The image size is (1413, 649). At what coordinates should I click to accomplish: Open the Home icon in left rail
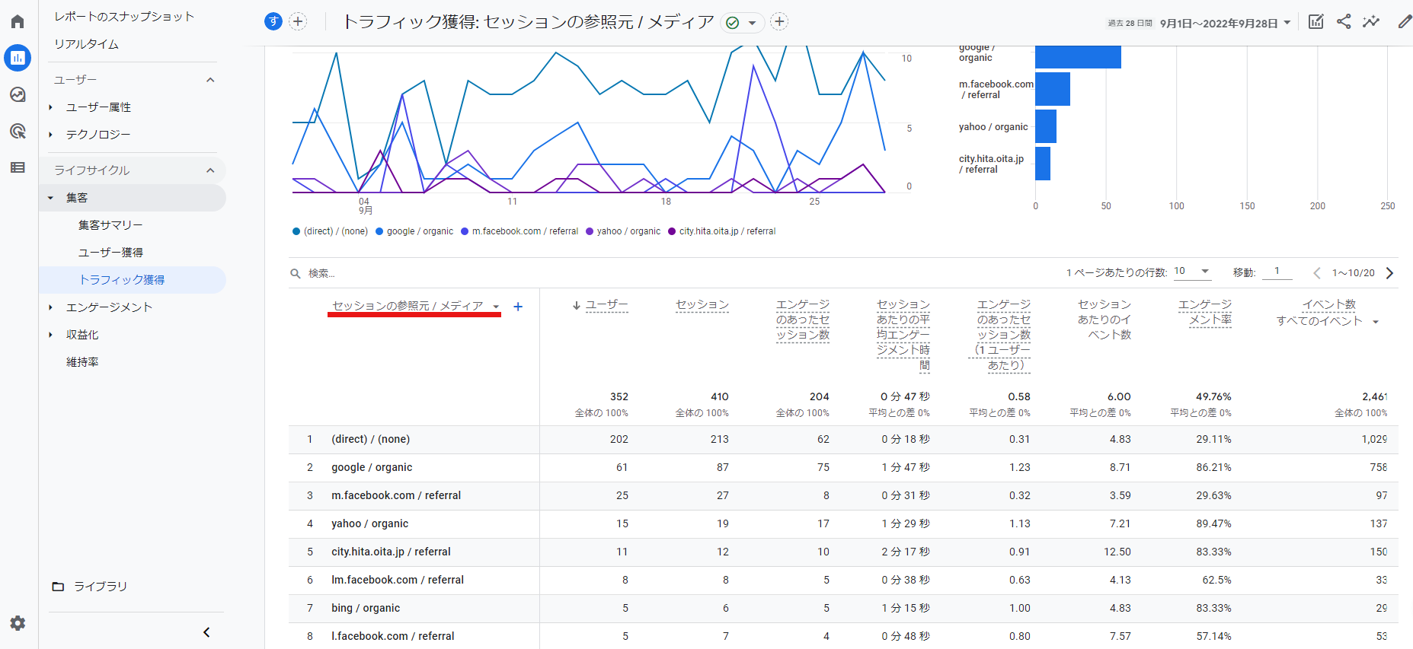(x=18, y=21)
